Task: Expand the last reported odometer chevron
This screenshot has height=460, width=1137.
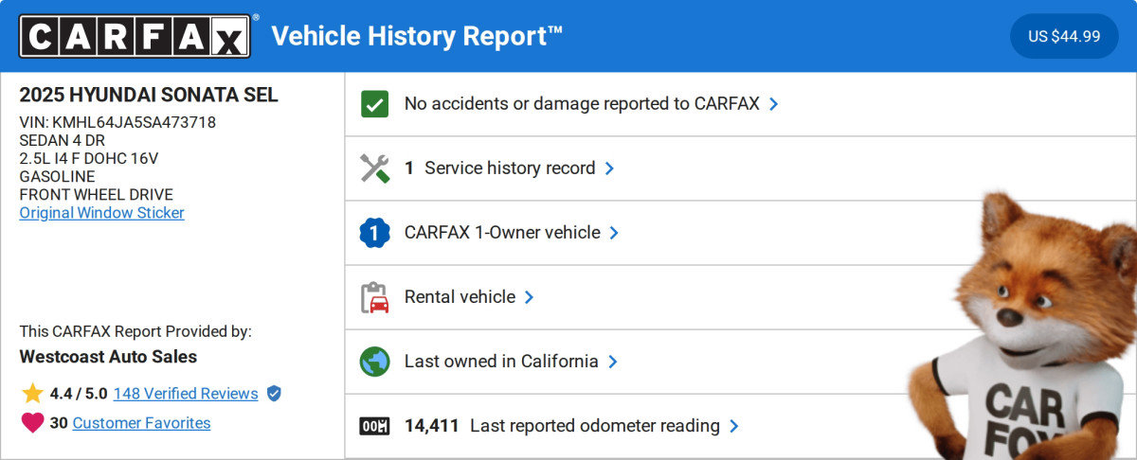Action: (734, 426)
